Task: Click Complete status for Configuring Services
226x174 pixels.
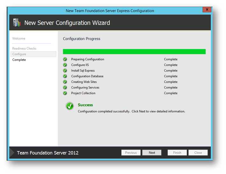Action: coord(171,87)
